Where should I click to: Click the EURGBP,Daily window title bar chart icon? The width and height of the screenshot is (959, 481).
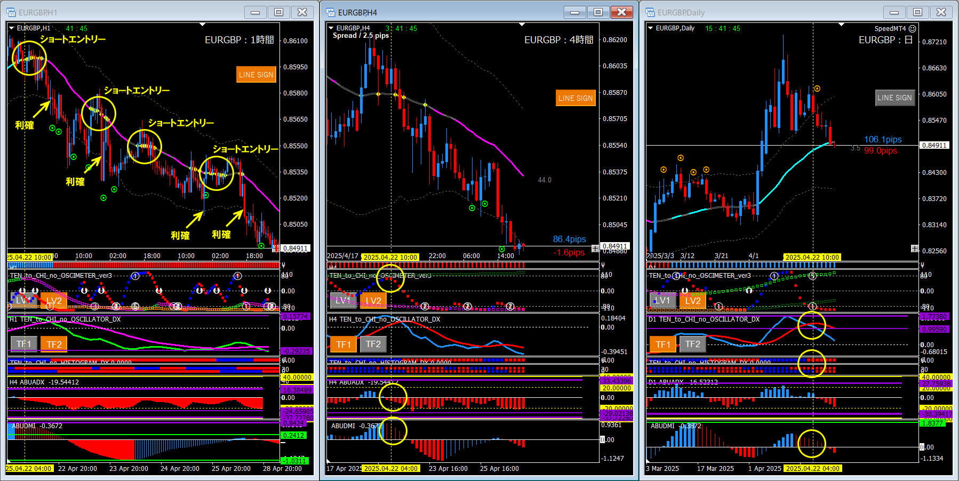(650, 12)
